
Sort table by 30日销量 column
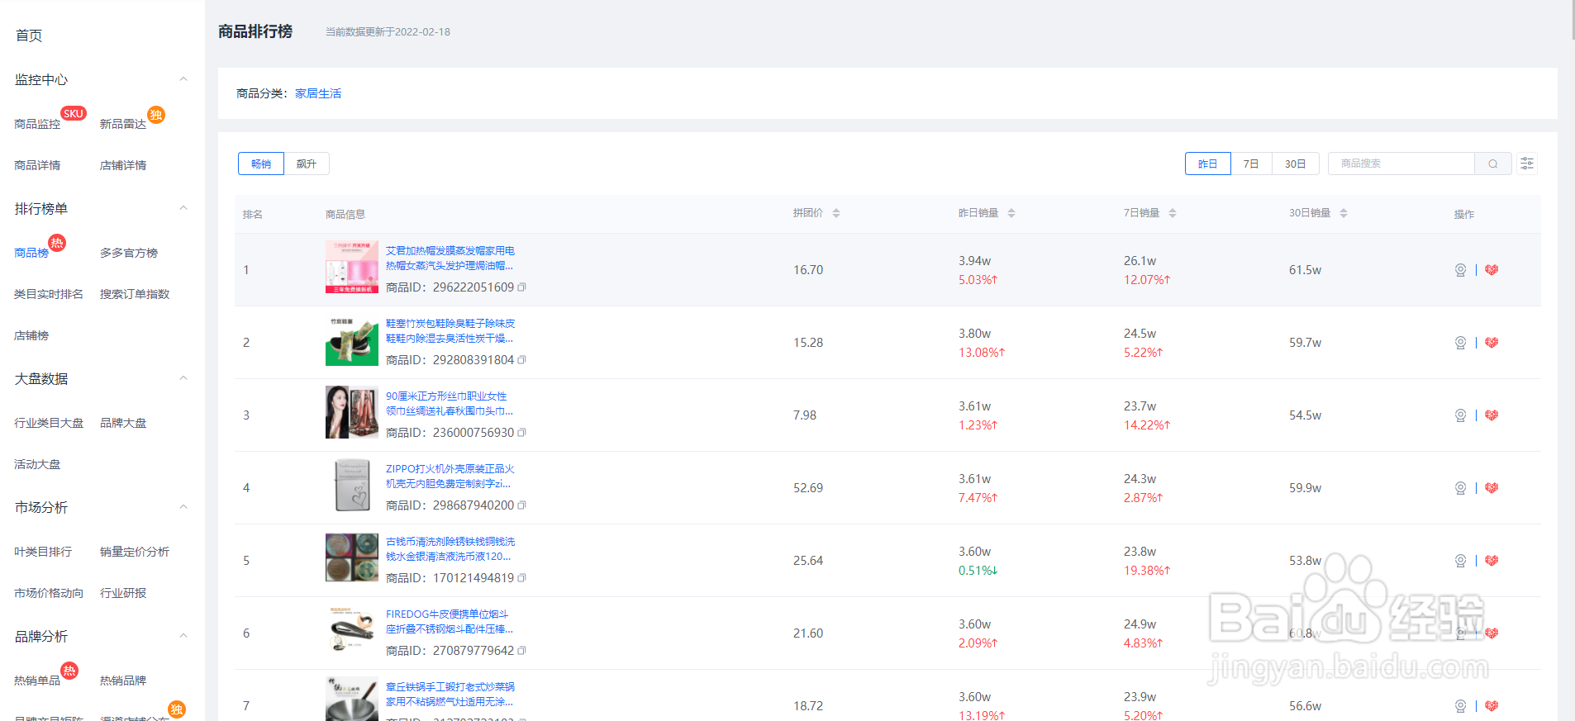1344,213
